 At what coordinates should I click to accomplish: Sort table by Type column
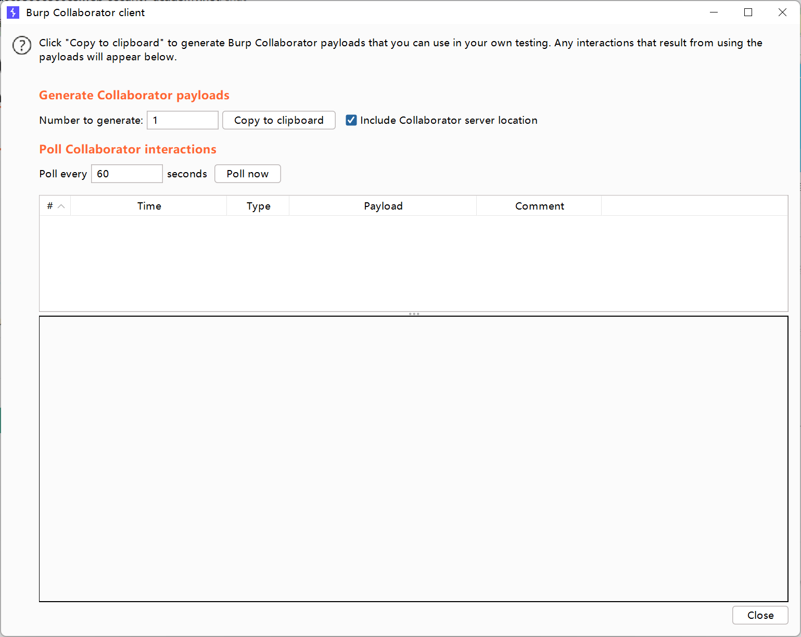(x=258, y=206)
